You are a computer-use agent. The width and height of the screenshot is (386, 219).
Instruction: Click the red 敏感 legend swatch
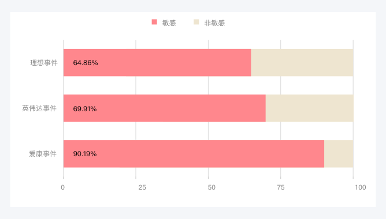pos(154,22)
